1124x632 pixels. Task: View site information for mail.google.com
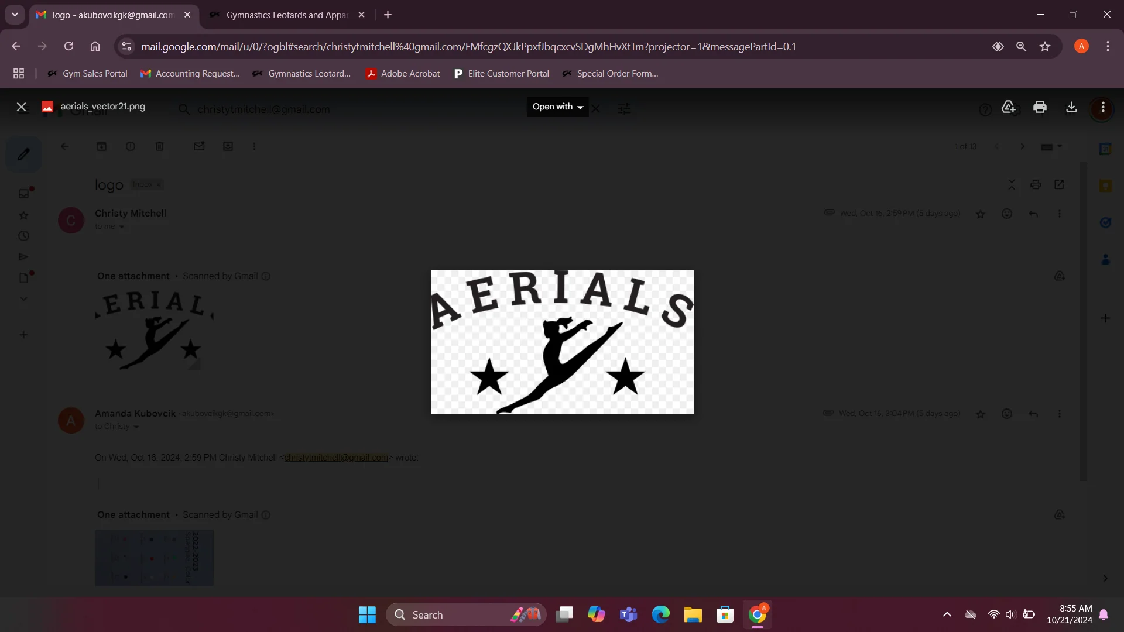pyautogui.click(x=126, y=46)
